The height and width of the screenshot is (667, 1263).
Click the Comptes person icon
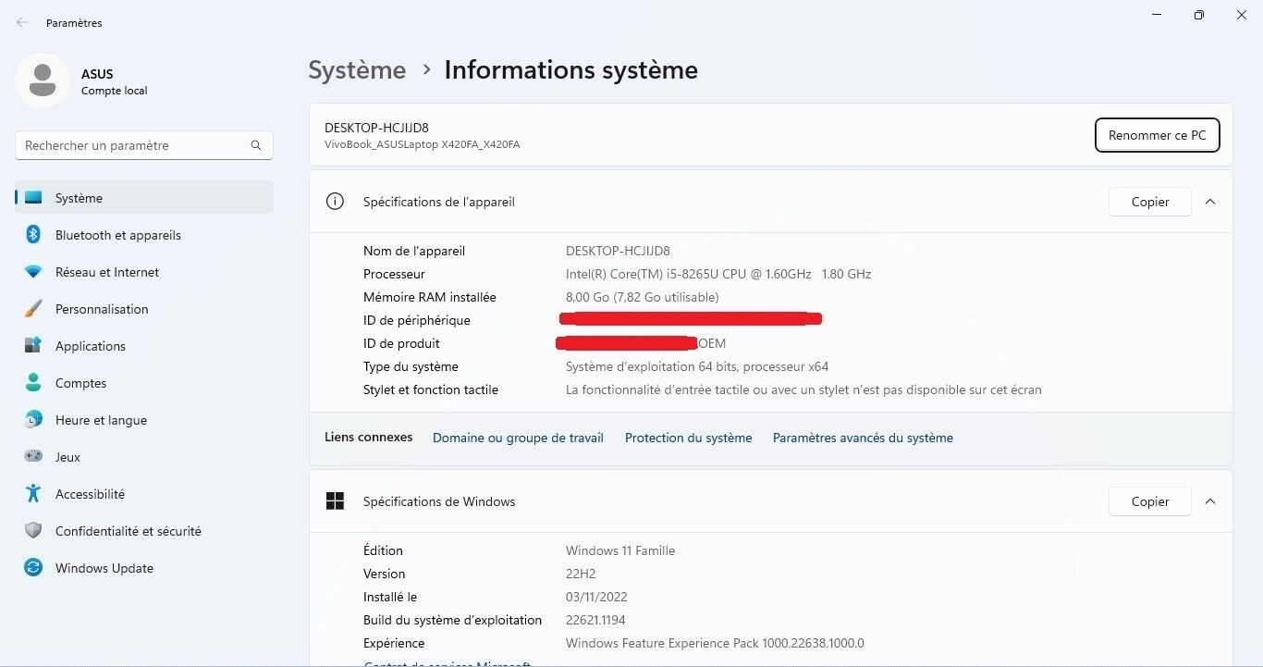click(33, 383)
